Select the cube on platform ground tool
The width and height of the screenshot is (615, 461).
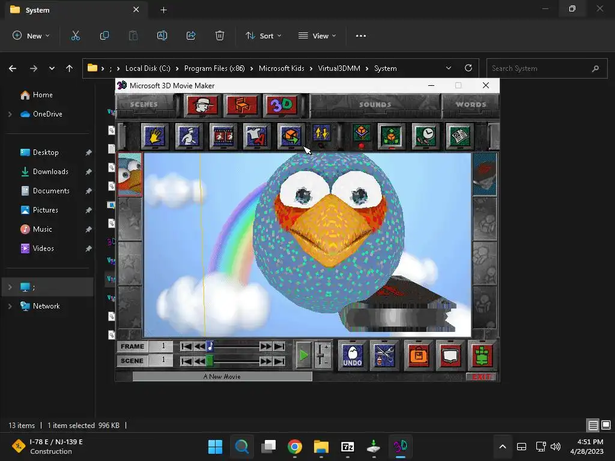pos(361,134)
